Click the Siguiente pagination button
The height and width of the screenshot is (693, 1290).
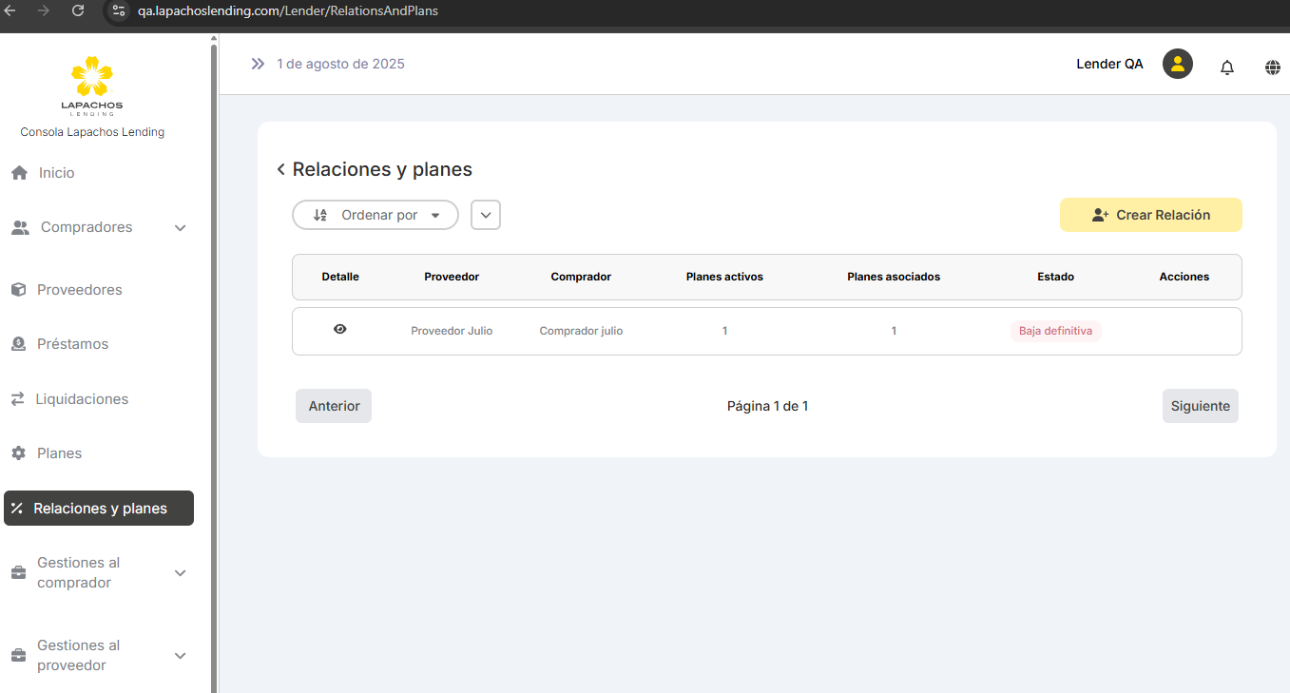point(1200,406)
